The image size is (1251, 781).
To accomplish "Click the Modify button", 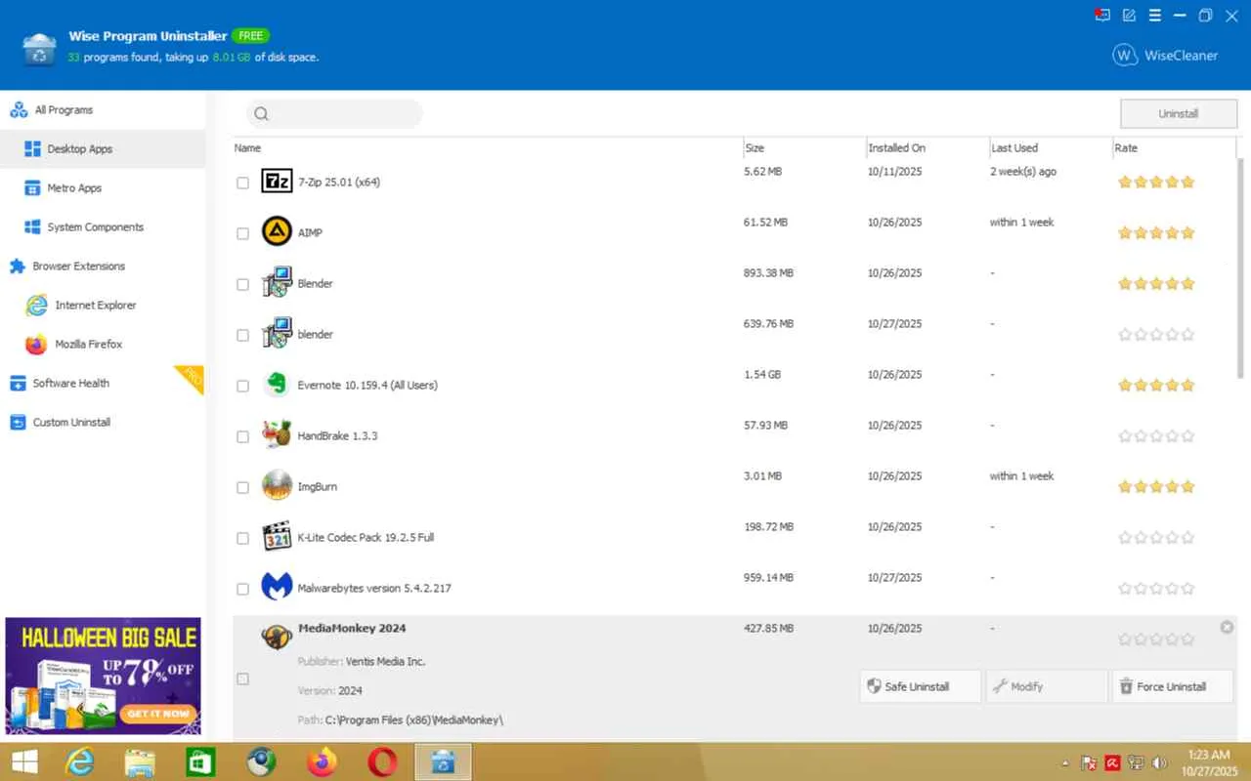I will (1047, 686).
